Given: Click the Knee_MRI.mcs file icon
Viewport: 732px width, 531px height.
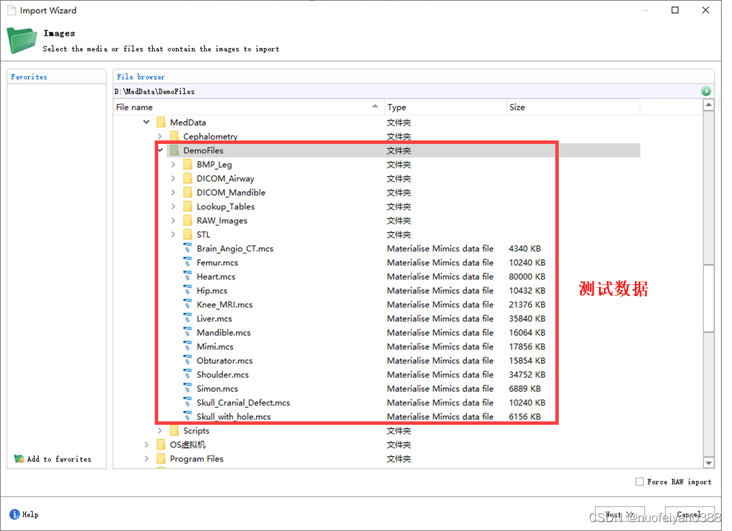Looking at the screenshot, I should coord(187,304).
